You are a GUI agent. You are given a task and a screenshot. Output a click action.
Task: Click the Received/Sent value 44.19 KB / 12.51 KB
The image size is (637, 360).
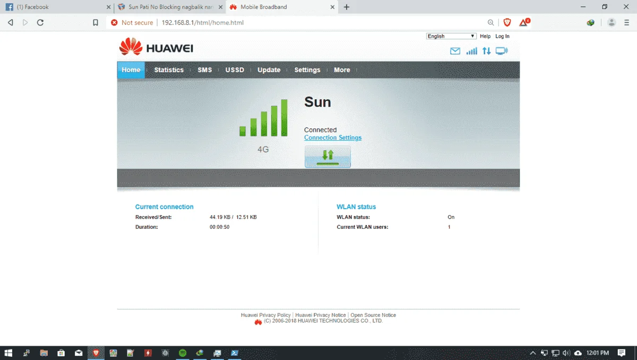pyautogui.click(x=233, y=217)
